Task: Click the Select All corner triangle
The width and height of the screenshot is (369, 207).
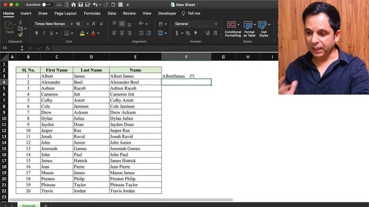Action: click(4, 57)
